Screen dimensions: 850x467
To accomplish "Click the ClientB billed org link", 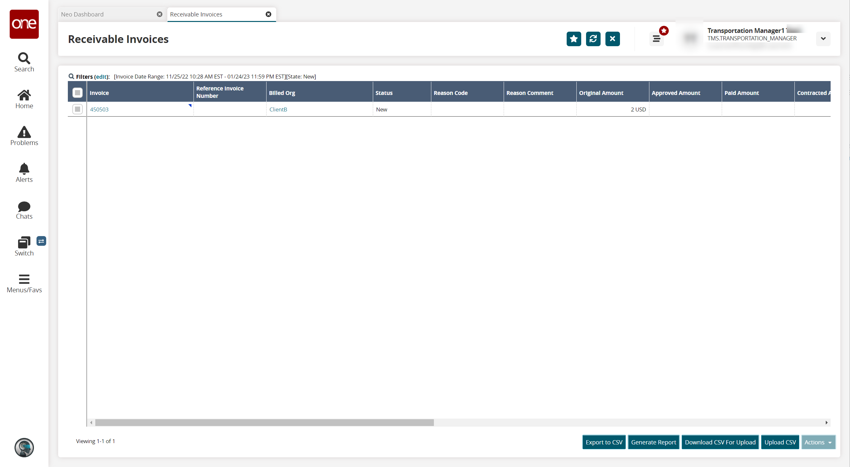I will (x=278, y=109).
